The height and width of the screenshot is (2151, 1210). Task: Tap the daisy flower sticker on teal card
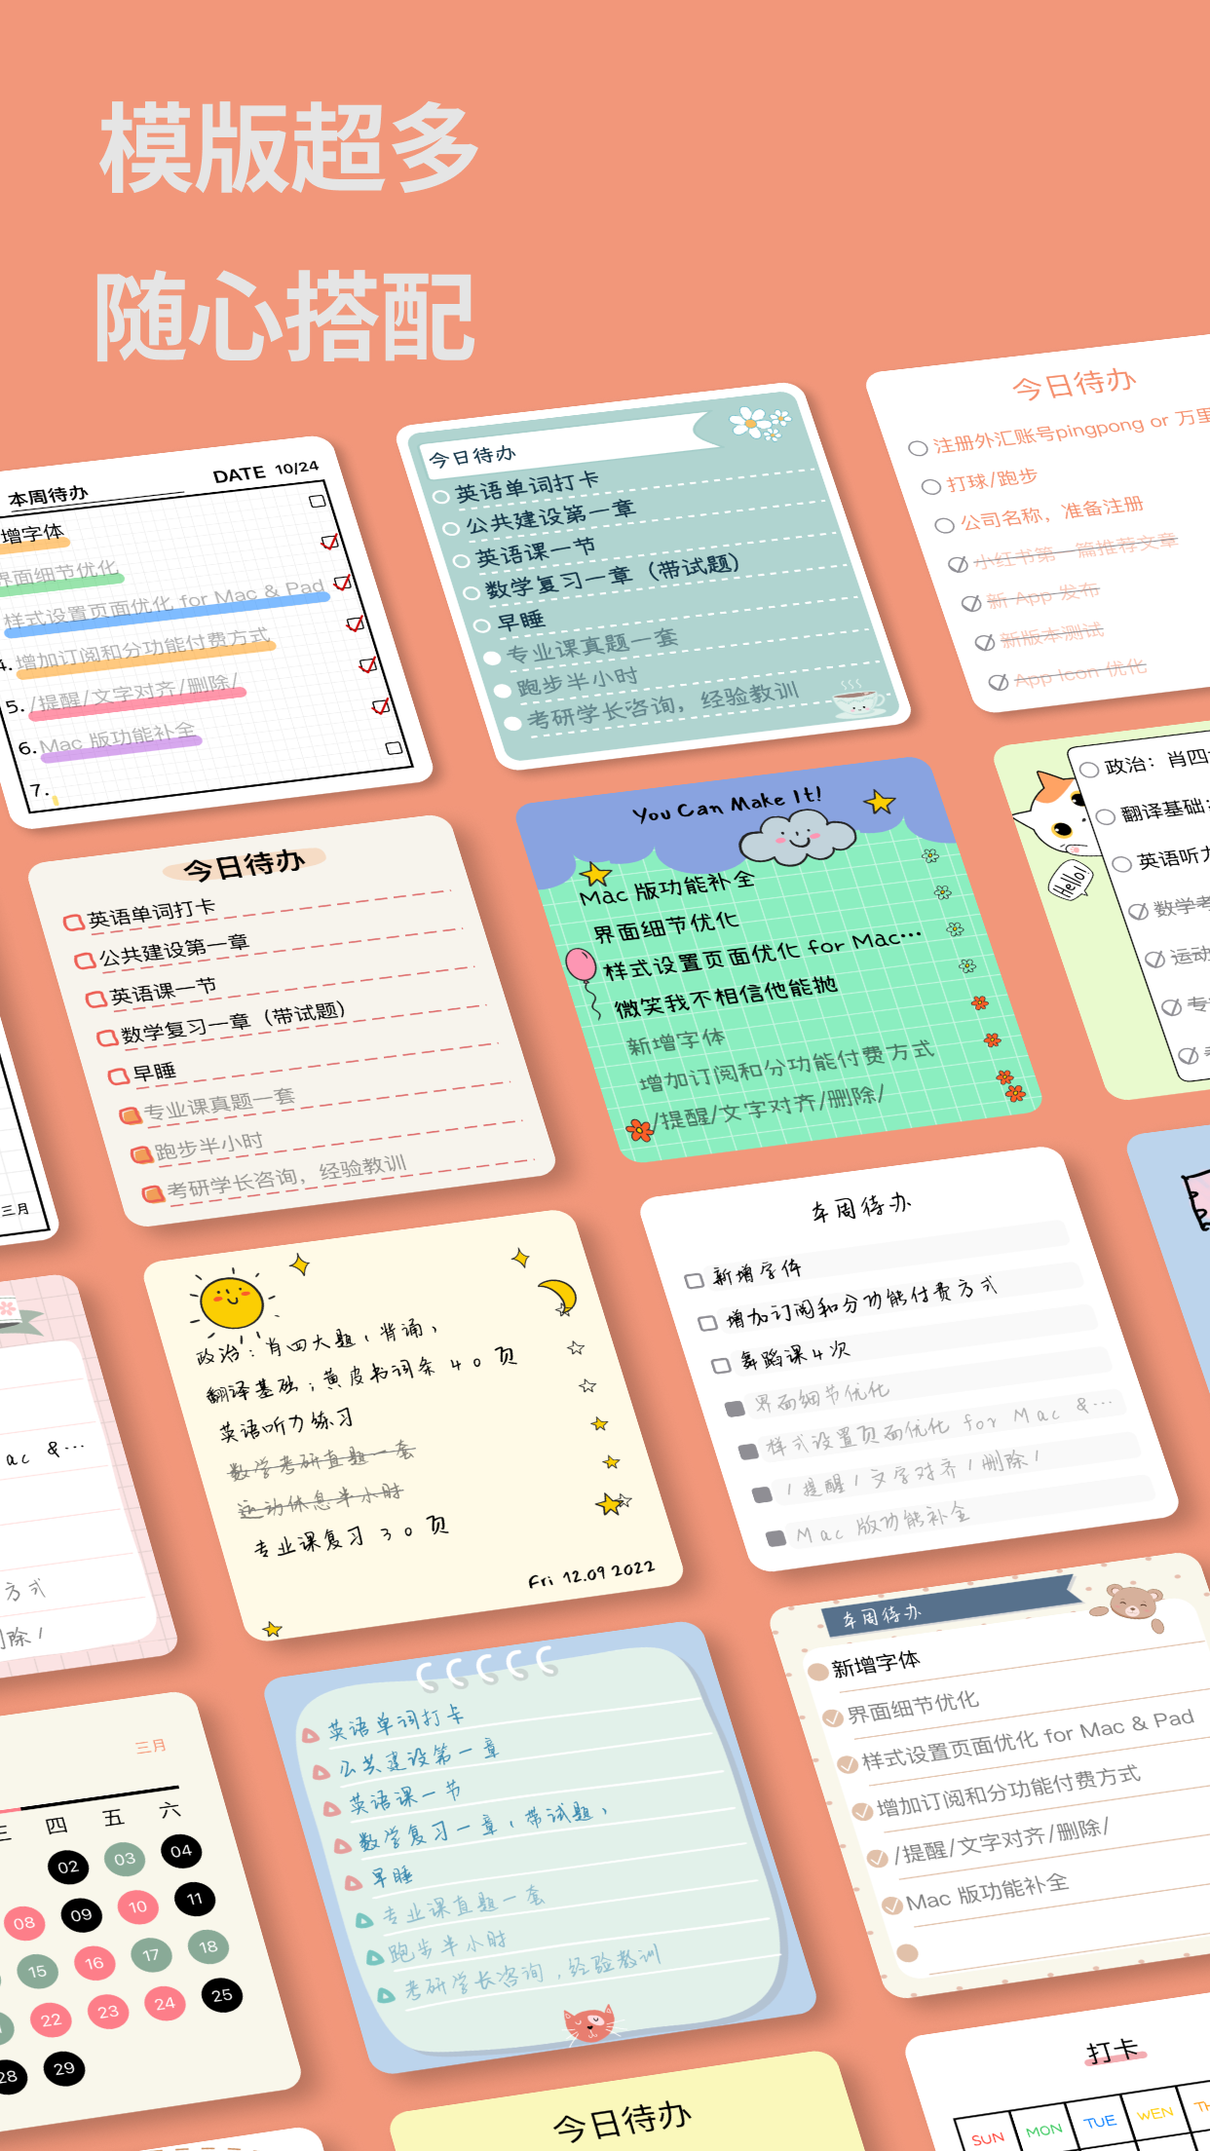(x=759, y=423)
